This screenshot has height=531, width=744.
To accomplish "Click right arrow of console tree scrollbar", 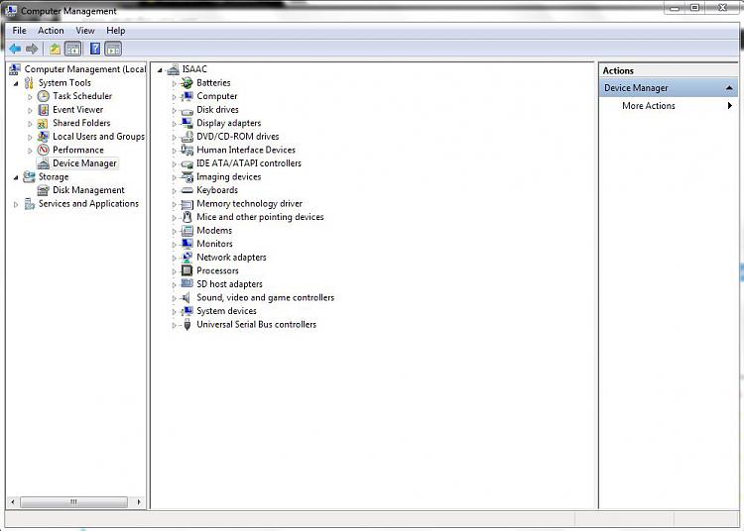I will 139,501.
